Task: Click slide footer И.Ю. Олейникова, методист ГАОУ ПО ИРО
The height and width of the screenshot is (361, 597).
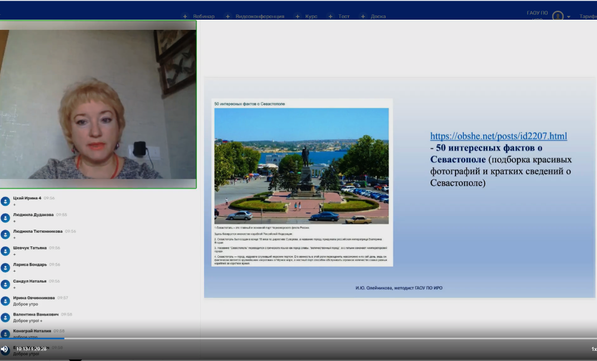Action: [x=399, y=288]
